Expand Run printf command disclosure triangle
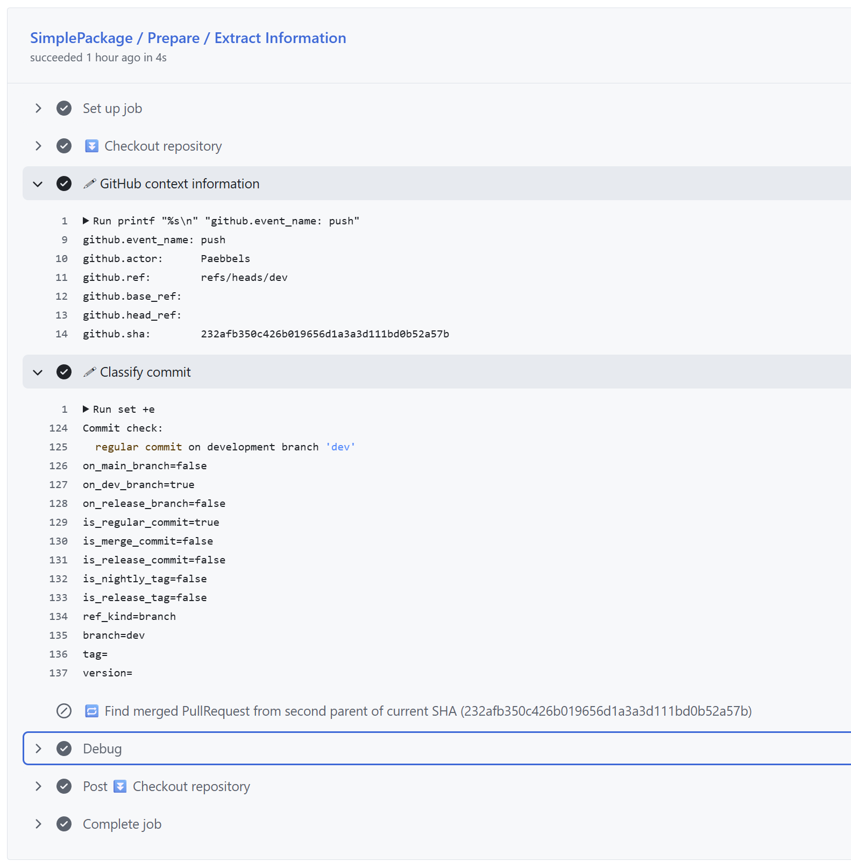The height and width of the screenshot is (868, 851). click(x=86, y=221)
